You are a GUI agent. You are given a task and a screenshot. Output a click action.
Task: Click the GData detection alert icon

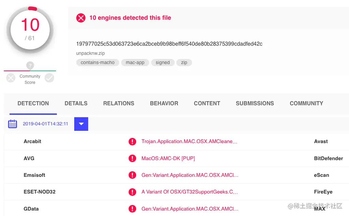pyautogui.click(x=132, y=209)
